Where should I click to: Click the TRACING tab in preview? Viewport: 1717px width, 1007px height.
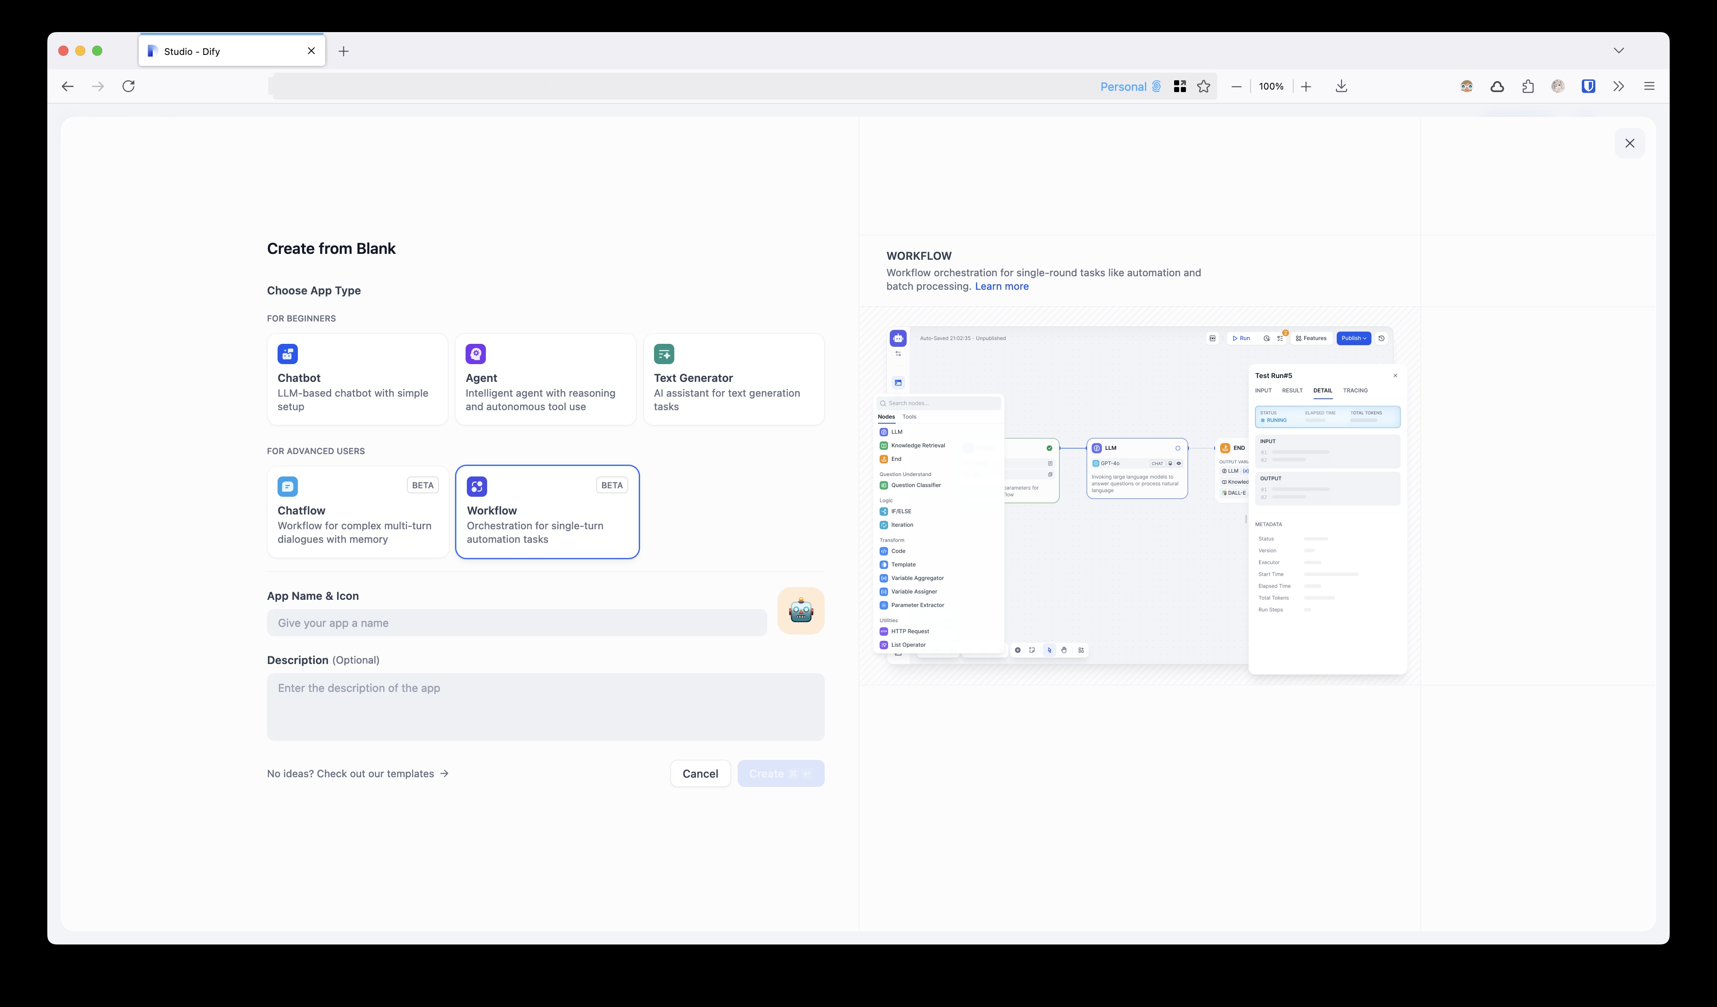click(x=1355, y=390)
